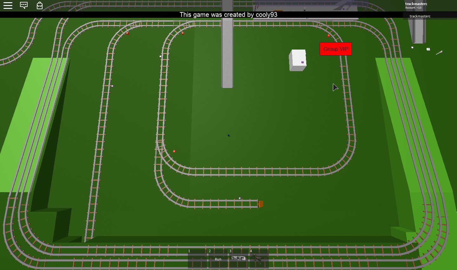Purchase Group VIP with the red button
This screenshot has height=270, width=457.
335,49
